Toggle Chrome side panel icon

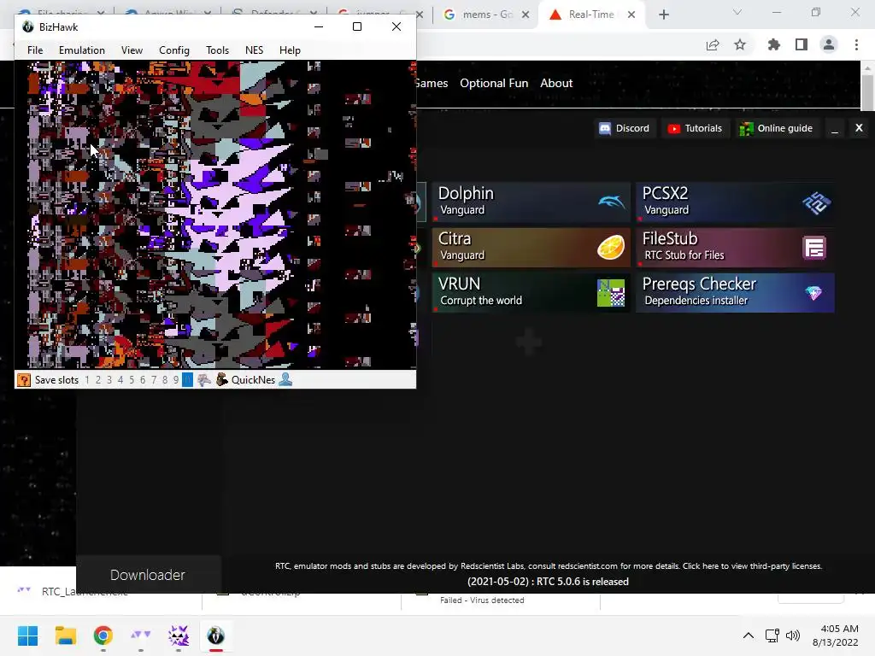click(x=802, y=44)
